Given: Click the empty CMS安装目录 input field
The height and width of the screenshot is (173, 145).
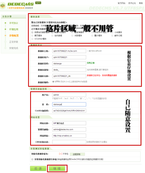Looking at the screenshot, I should (x=69, y=142).
